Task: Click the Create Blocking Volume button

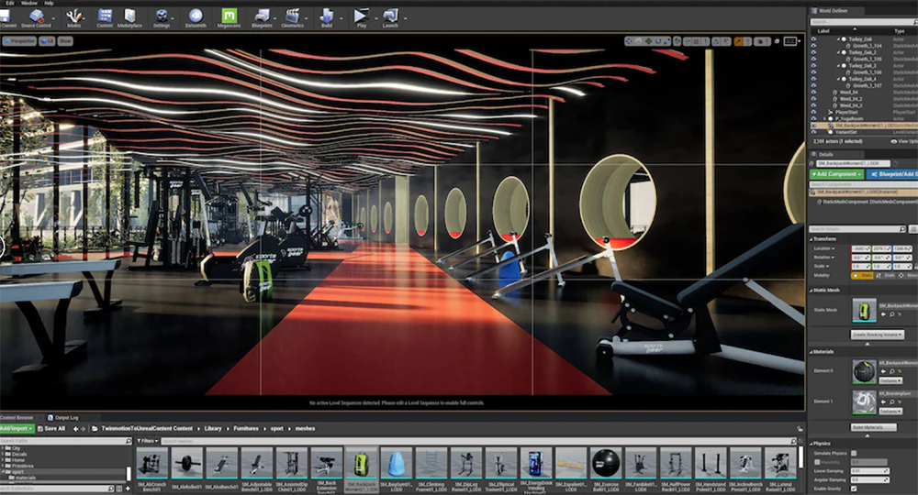Action: pyautogui.click(x=877, y=335)
